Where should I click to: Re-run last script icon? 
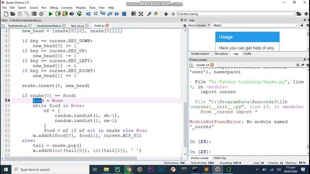tap(79, 14)
